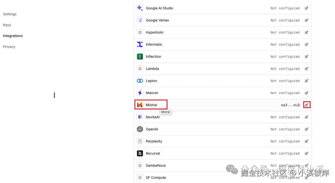
Task: Click the green Inflection logo
Action: point(140,57)
